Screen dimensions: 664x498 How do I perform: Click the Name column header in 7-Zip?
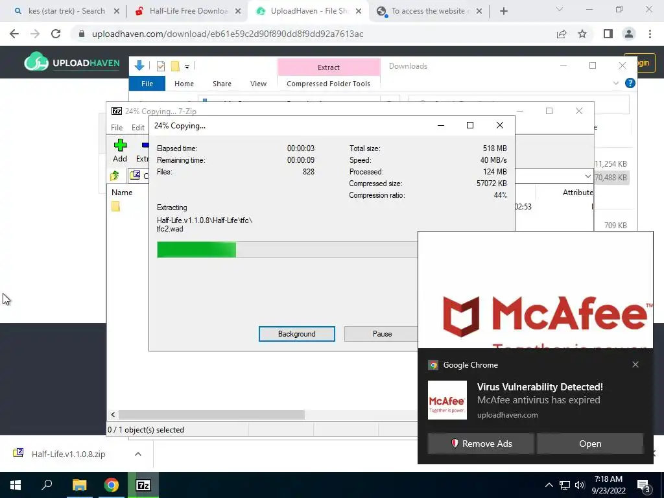coord(122,192)
